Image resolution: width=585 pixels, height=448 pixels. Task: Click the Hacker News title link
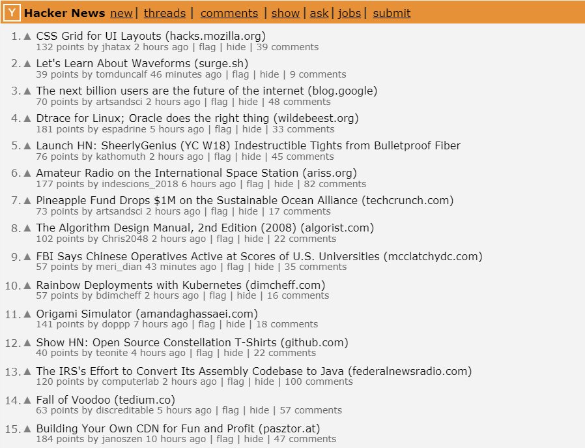coord(64,13)
